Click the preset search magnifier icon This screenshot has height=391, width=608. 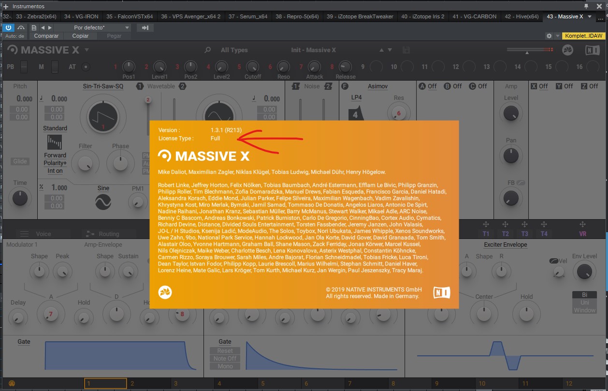tap(208, 50)
